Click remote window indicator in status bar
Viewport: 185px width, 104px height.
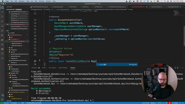(x=2, y=103)
